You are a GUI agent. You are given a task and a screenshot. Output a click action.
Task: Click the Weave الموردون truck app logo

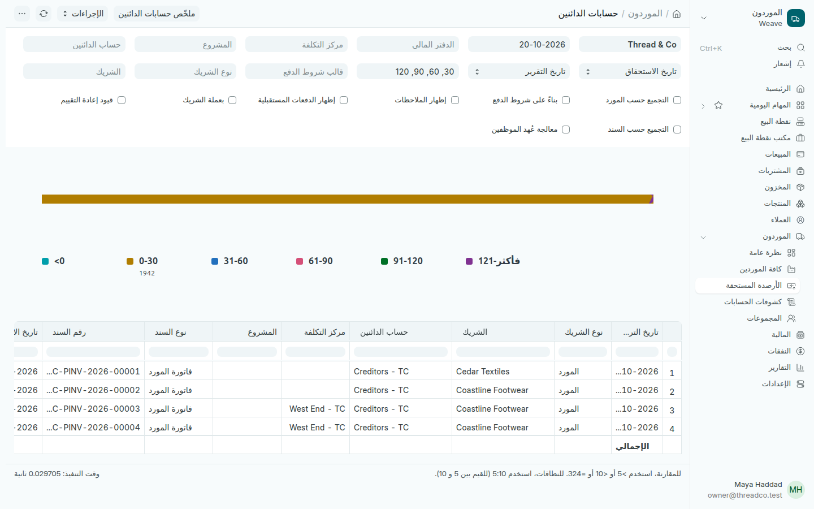(796, 18)
